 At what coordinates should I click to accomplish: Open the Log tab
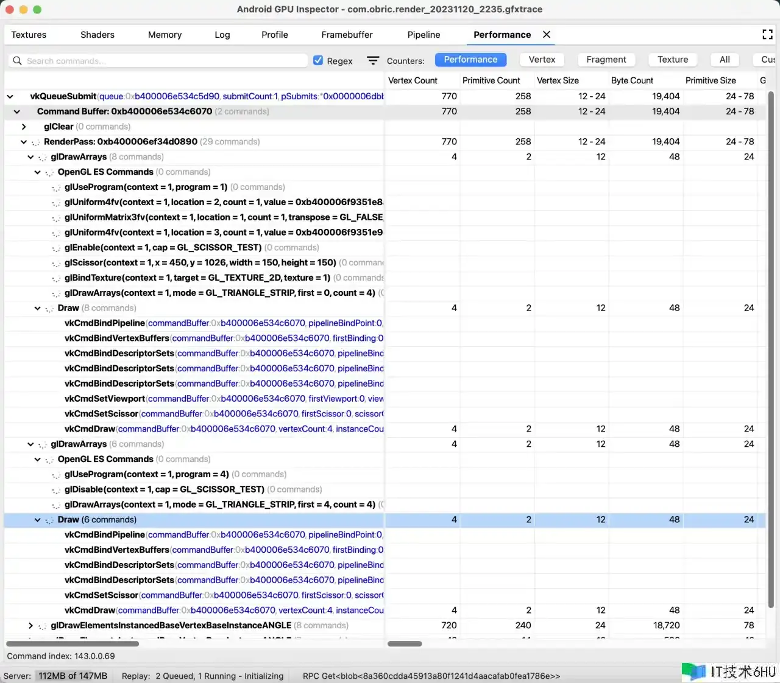(x=222, y=35)
